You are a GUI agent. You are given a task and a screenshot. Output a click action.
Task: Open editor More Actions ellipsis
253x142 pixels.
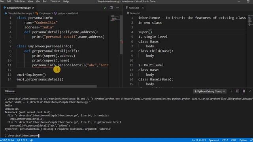[117, 8]
